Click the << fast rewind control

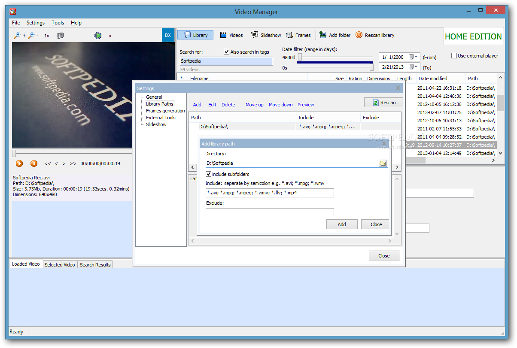pyautogui.click(x=48, y=163)
